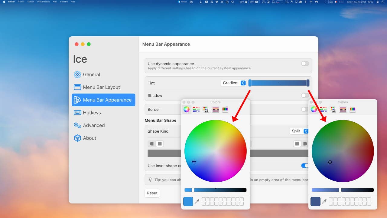Select color palettes mode in dark-blue Colors panel
This screenshot has width=387, height=218.
click(333, 109)
